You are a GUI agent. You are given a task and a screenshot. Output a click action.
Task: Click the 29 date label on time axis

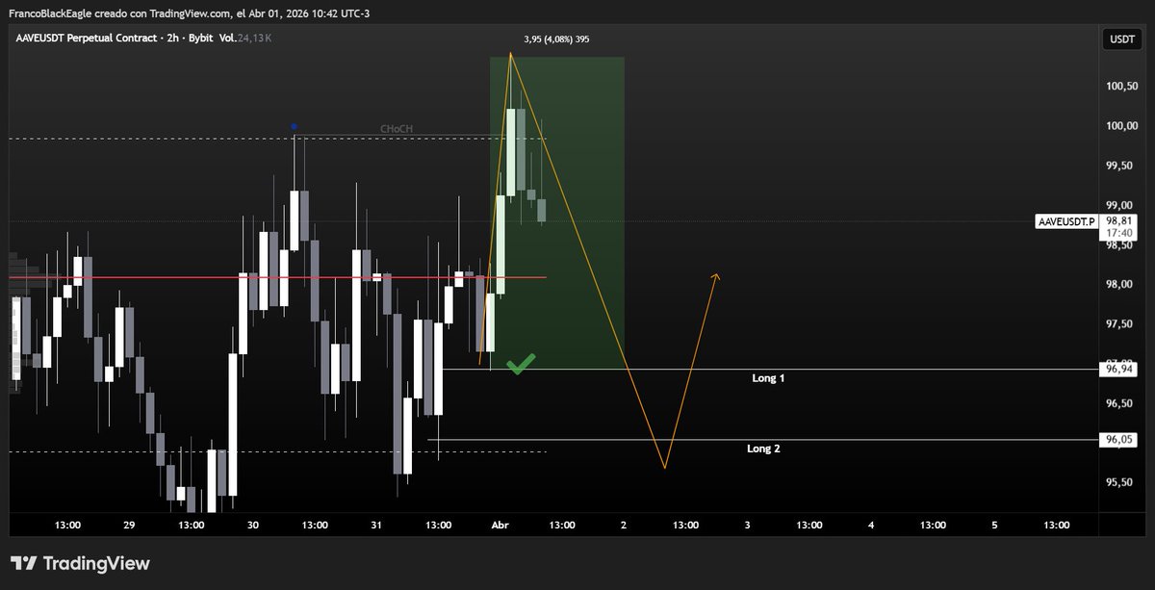pyautogui.click(x=129, y=525)
